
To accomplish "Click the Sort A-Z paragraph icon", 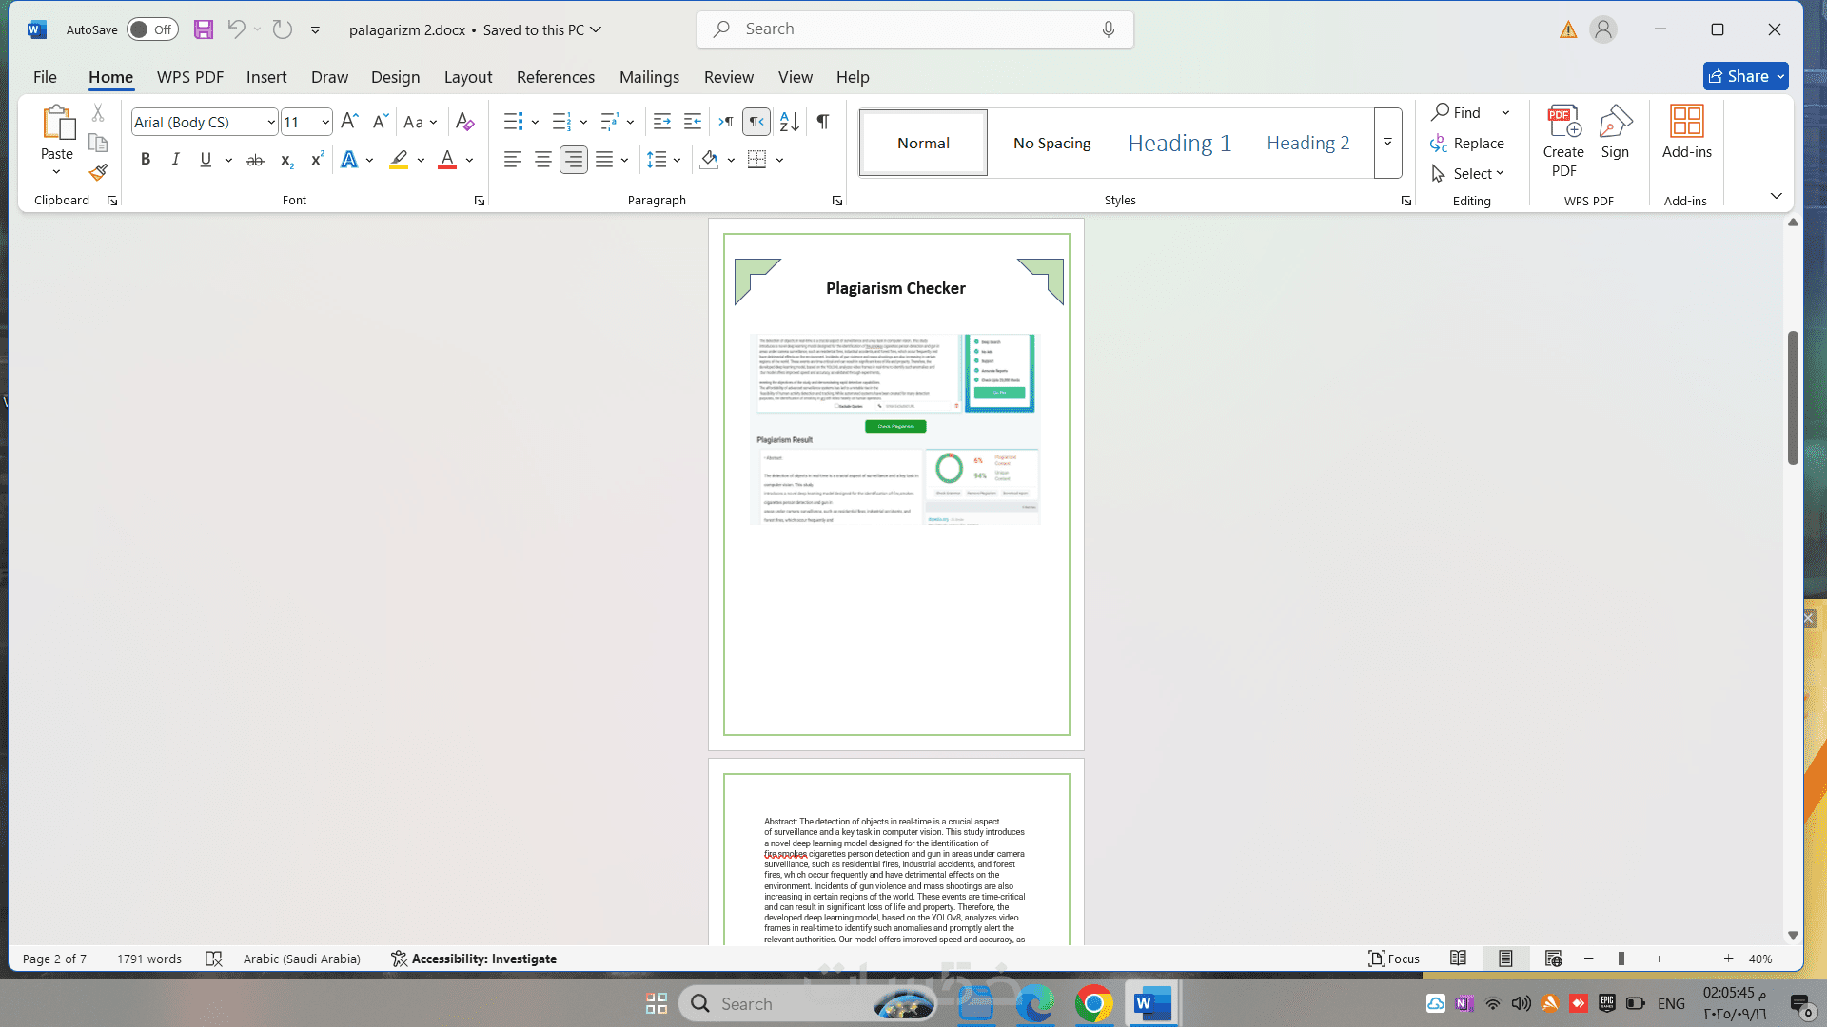I will pos(789,121).
